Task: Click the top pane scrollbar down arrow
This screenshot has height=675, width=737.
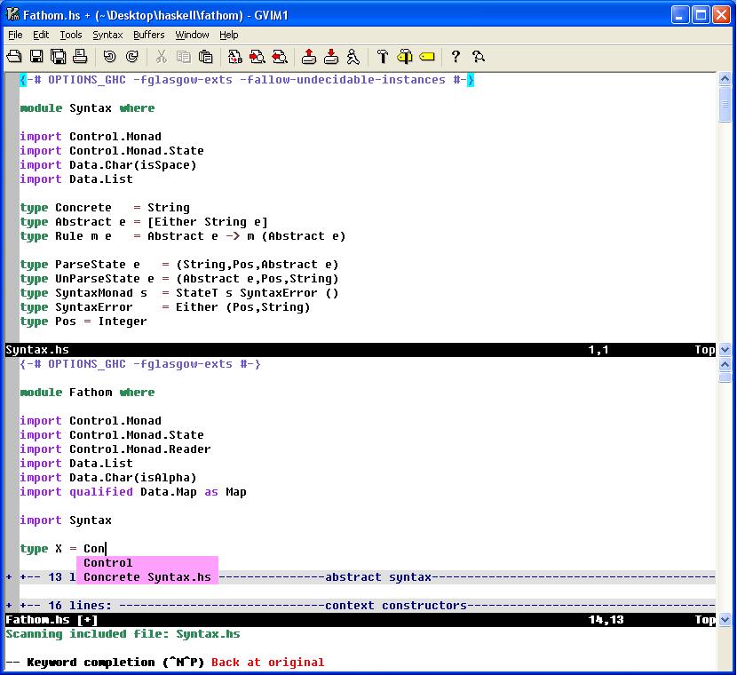Action: coord(725,349)
